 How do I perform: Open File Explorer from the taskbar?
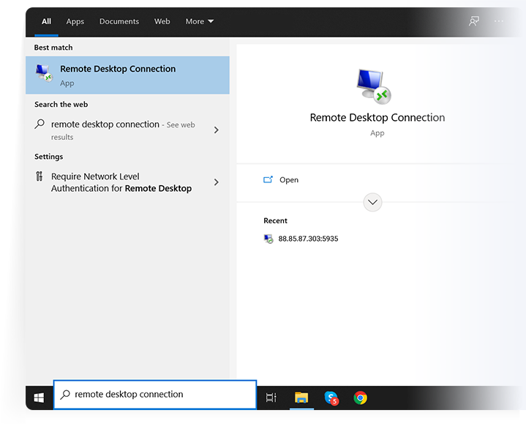click(x=301, y=398)
